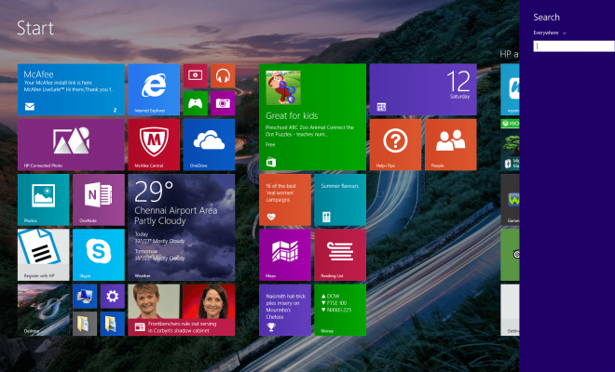The image size is (615, 372).
Task: Click the Search input field
Action: coord(574,46)
